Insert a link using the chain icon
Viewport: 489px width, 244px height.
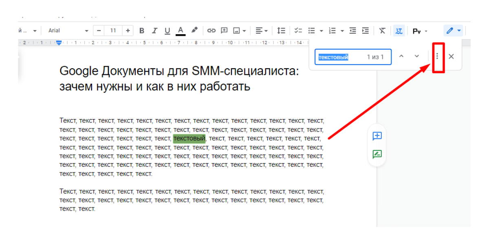click(x=211, y=31)
